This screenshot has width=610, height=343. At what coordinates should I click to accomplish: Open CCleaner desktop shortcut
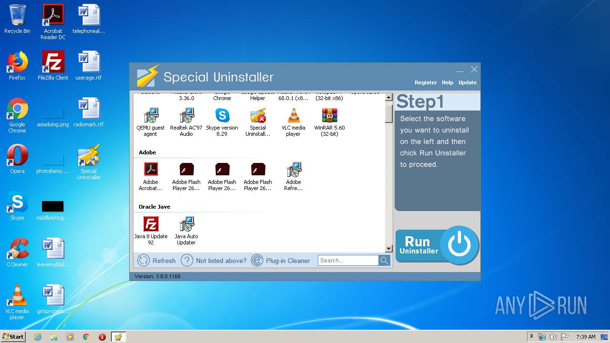pos(17,252)
